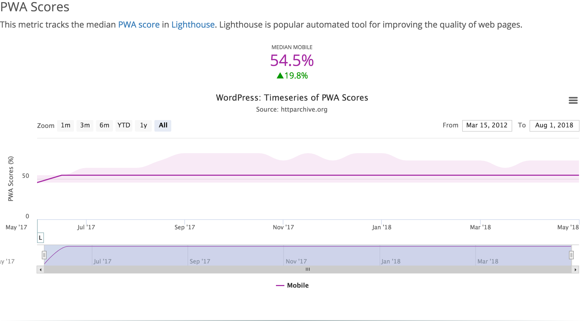Open the PWA score link
584x321 pixels.
pos(139,25)
